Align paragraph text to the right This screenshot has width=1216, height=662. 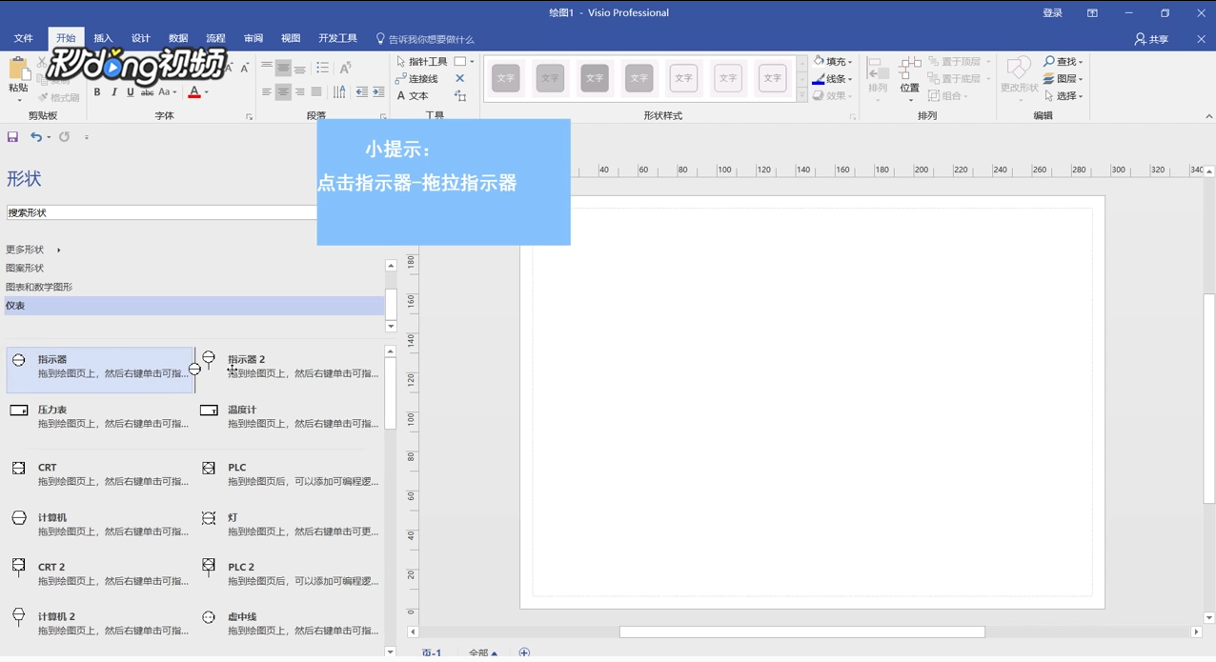pyautogui.click(x=300, y=92)
